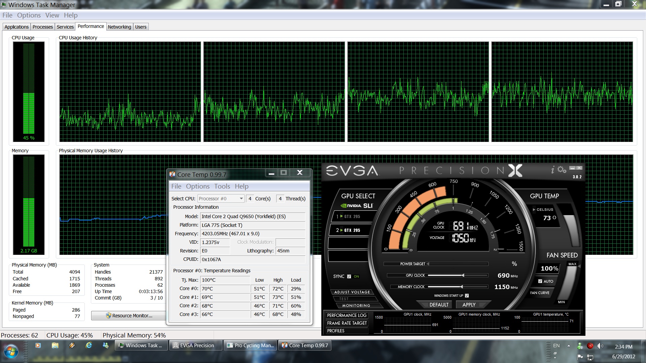The height and width of the screenshot is (363, 646).
Task: Click the Resource Monitor button
Action: tap(129, 316)
